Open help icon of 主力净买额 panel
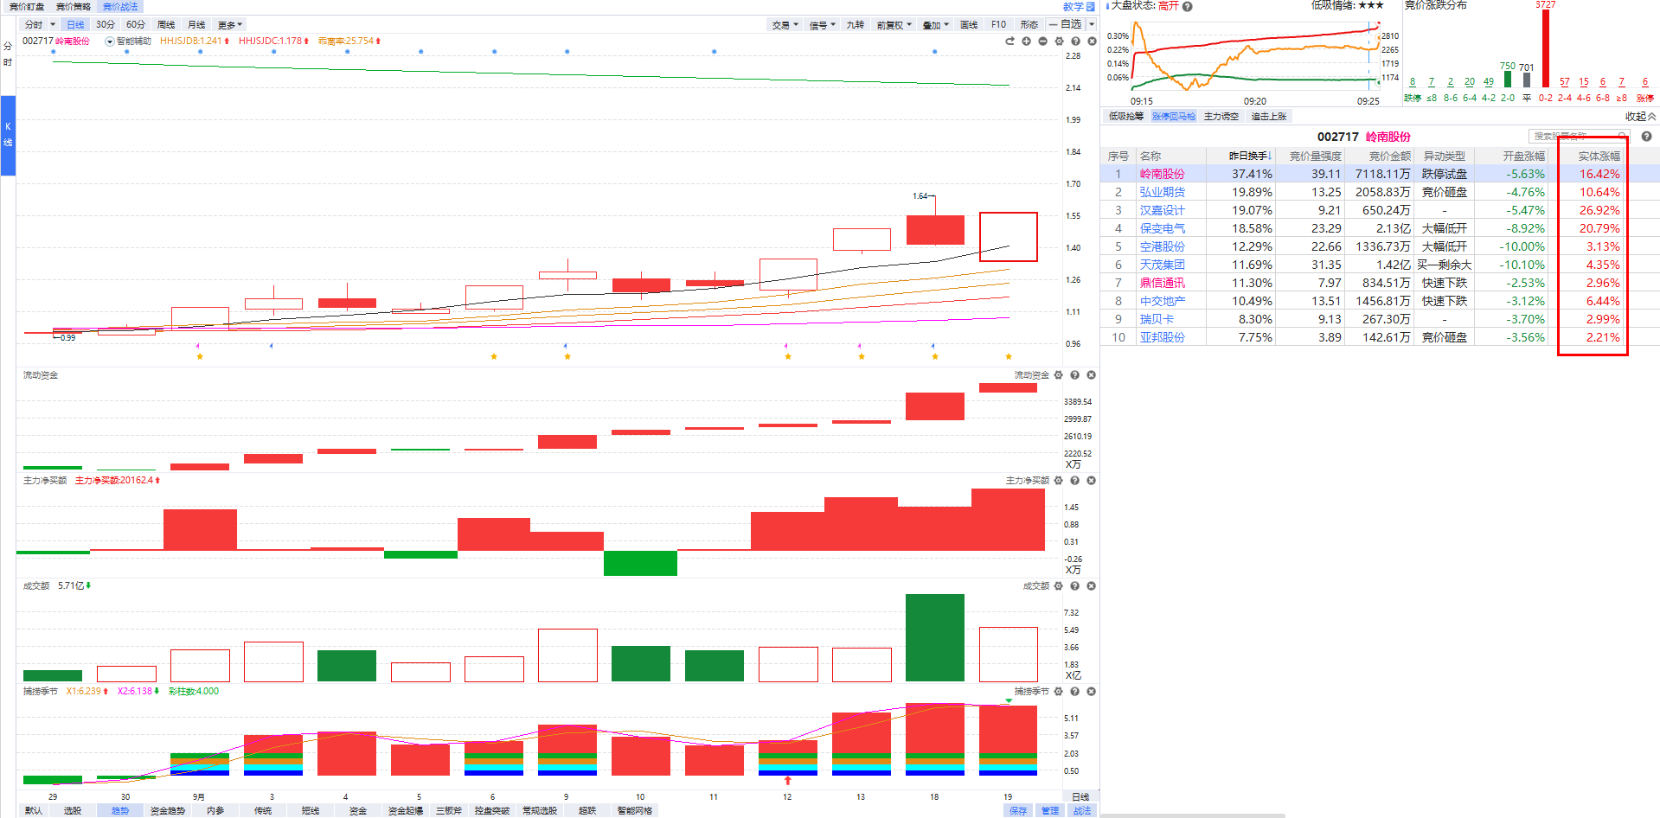This screenshot has height=818, width=1660. pos(1074,481)
